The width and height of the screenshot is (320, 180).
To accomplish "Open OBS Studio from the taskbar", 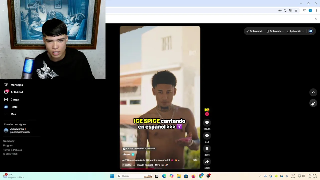I will tap(208, 176).
